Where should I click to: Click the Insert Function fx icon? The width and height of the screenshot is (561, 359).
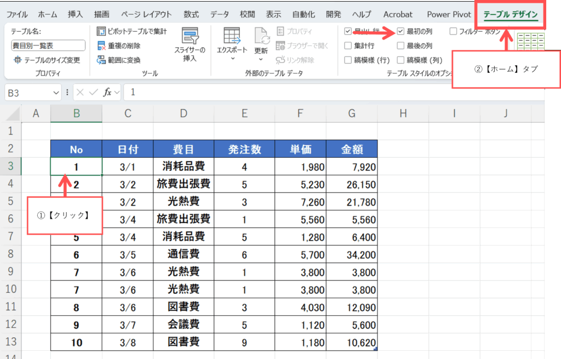108,93
